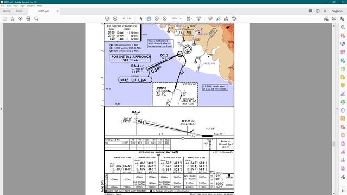Switch to the Tools tab
Image resolution: width=347 pixels, height=195 pixels.
(x=19, y=11)
